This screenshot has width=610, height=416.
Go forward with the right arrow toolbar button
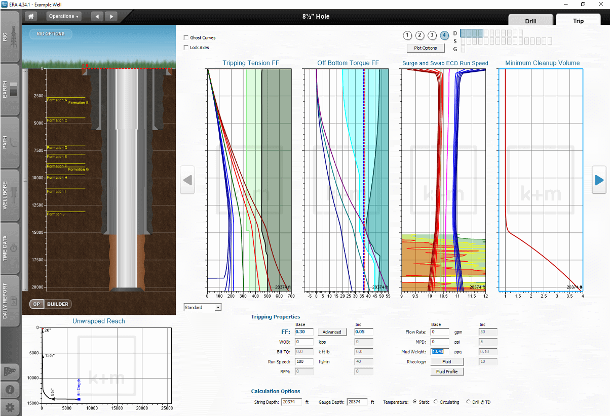pyautogui.click(x=111, y=16)
